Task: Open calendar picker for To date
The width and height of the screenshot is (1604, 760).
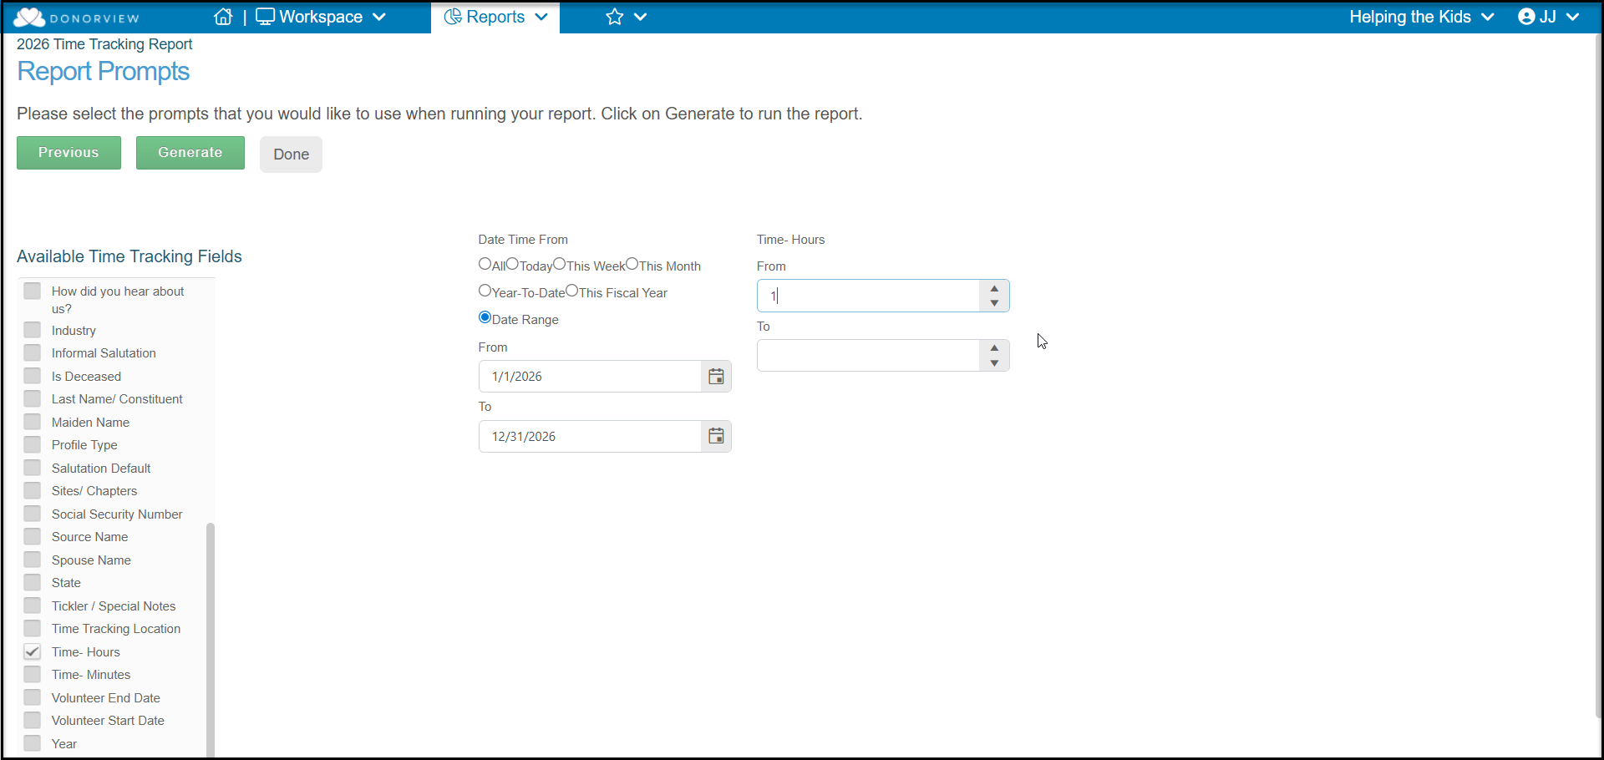Action: 716,437
